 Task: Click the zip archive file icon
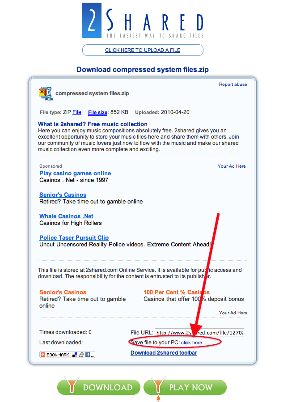(x=46, y=93)
